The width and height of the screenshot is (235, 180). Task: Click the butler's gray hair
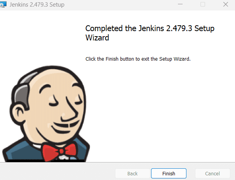(23, 93)
